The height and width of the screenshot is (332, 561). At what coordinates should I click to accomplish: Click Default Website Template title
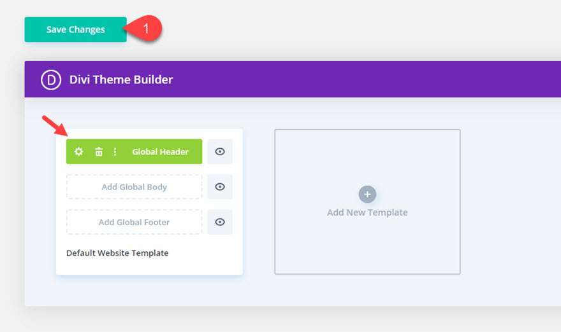[117, 253]
